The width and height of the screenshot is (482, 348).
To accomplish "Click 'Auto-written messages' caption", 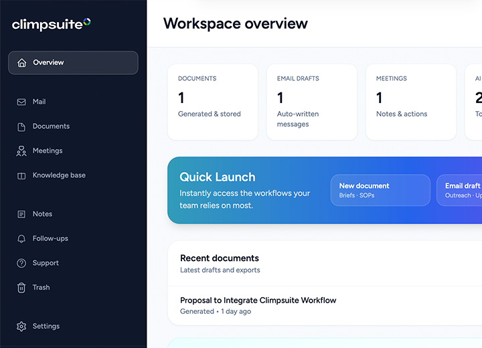I will pyautogui.click(x=298, y=119).
